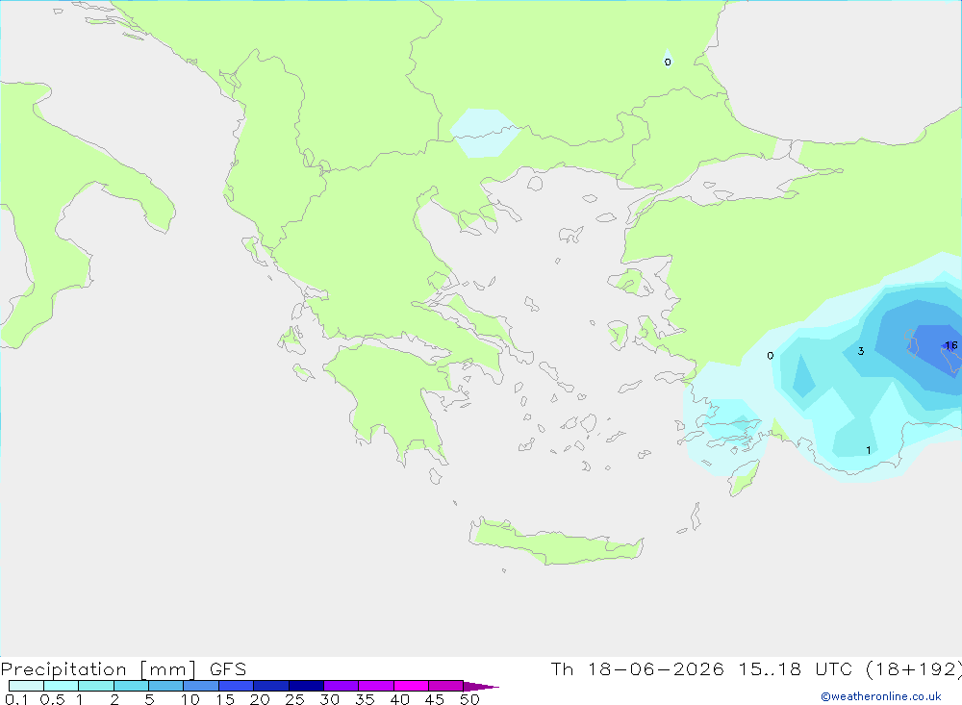Click the 0.5–1 mm legend color swatch

point(62,686)
